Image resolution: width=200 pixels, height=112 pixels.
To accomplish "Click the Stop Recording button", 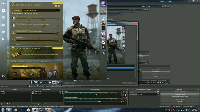I will [x=180, y=94].
